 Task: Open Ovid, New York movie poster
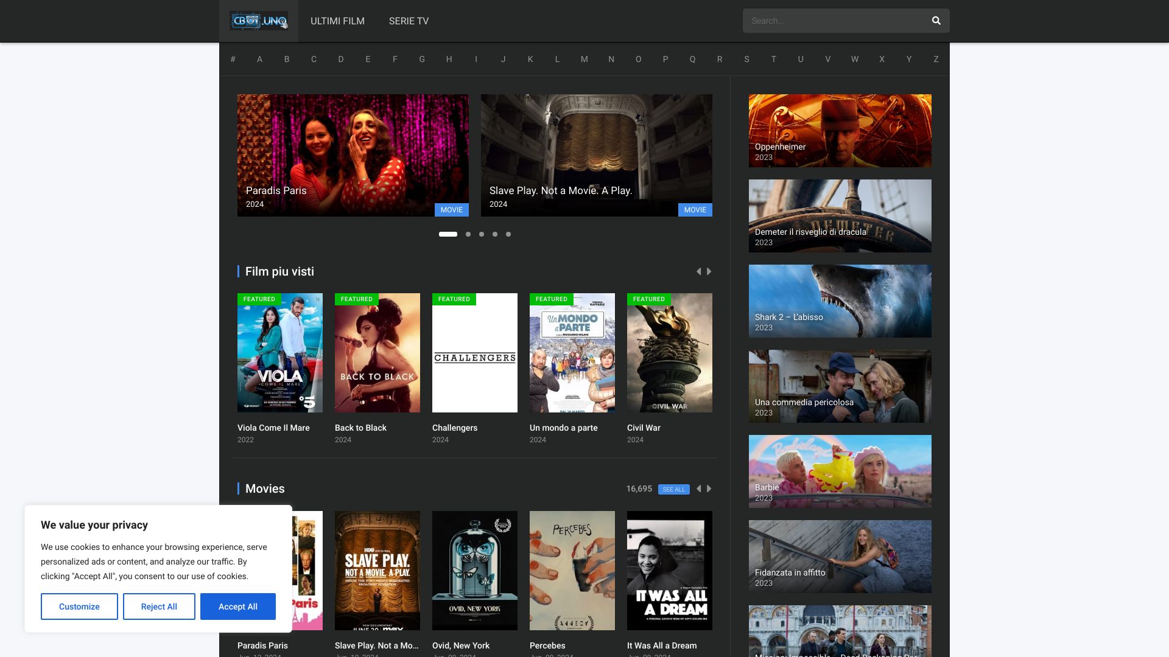[x=475, y=571]
